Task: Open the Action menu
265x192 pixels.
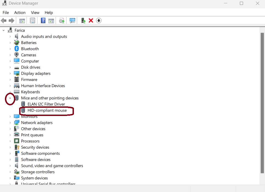Action: point(20,13)
